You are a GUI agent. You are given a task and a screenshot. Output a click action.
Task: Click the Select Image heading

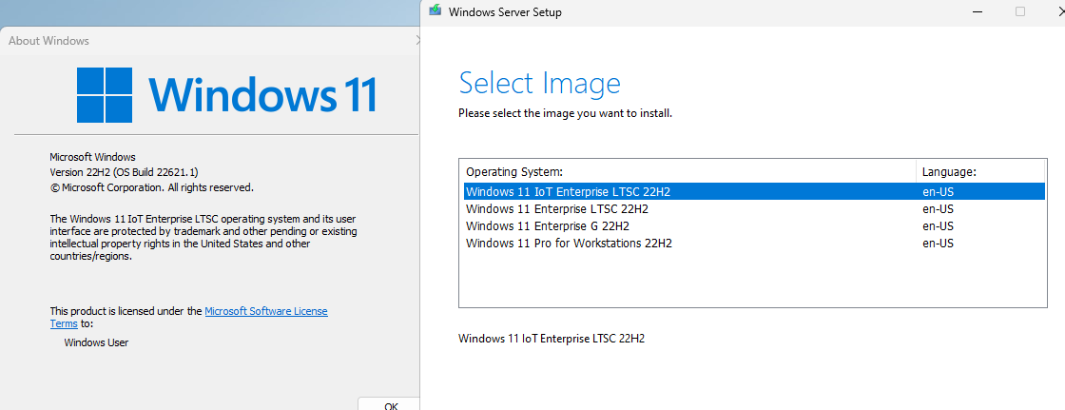click(x=540, y=83)
